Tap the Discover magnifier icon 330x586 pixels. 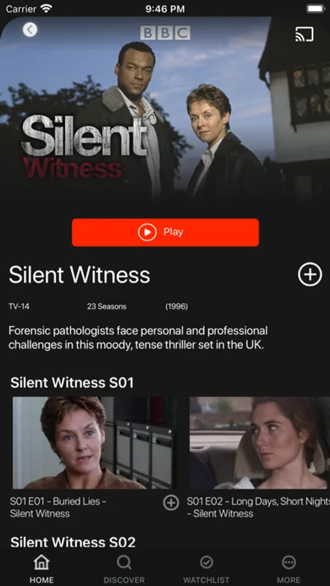(x=124, y=562)
